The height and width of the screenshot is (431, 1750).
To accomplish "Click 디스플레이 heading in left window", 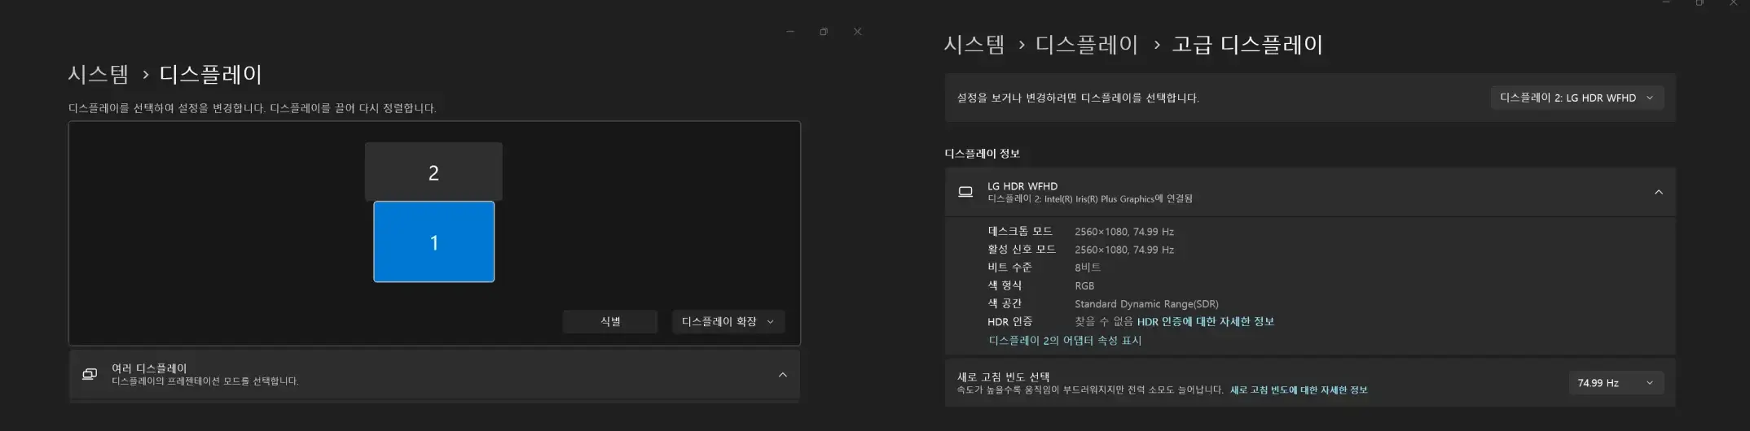I will pos(211,75).
